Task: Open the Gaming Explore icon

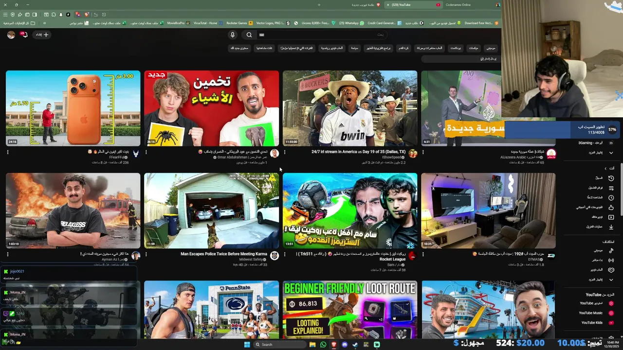Action: 611,270
